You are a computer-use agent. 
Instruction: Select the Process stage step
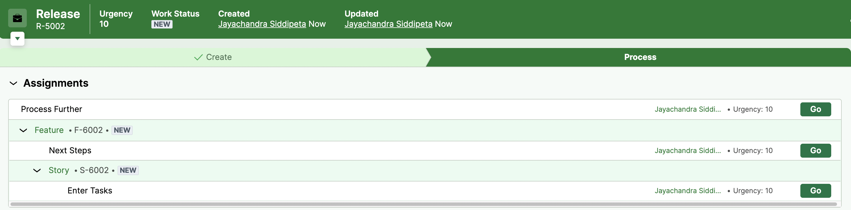pos(640,57)
